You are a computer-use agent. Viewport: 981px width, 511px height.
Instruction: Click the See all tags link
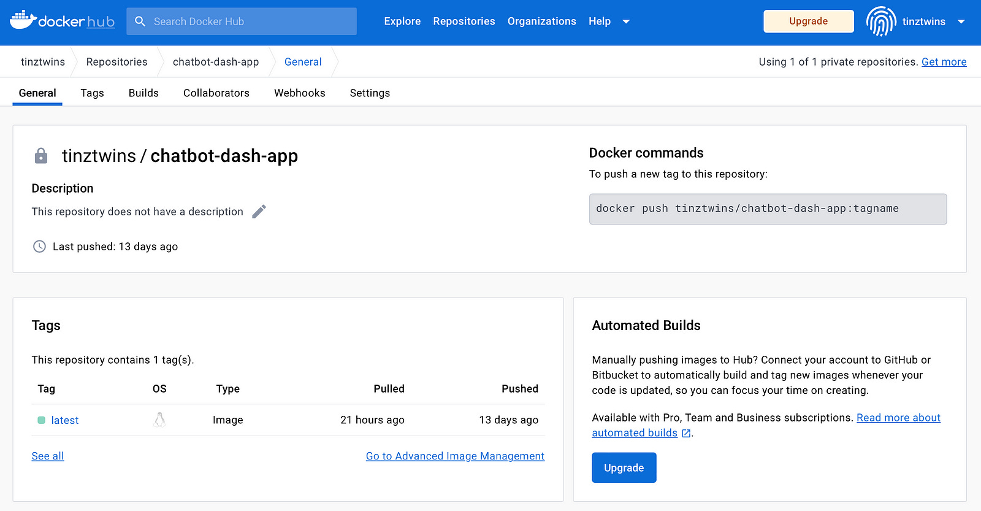pyautogui.click(x=48, y=456)
